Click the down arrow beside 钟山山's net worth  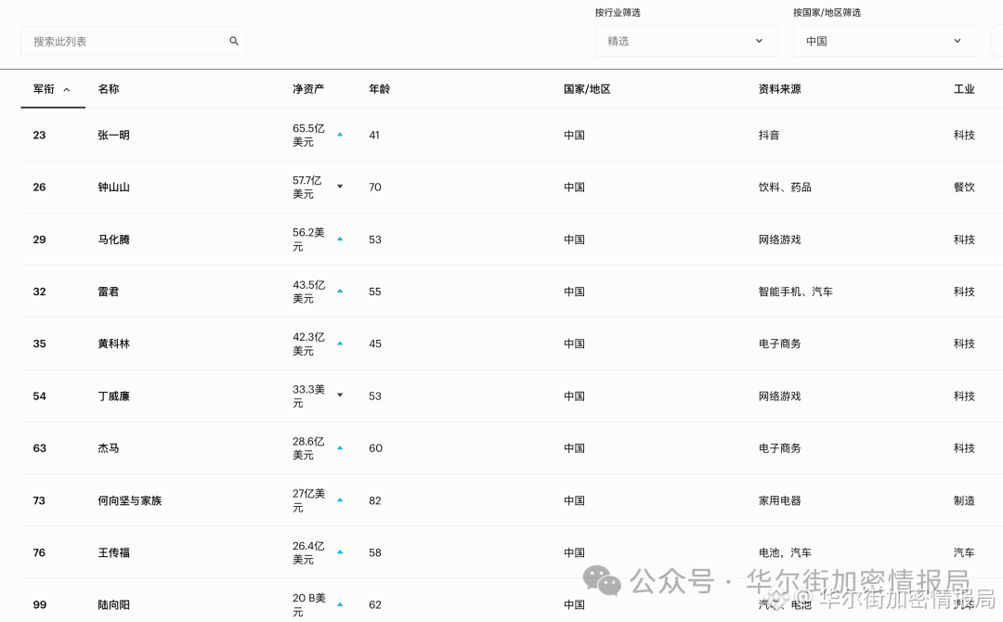point(340,186)
